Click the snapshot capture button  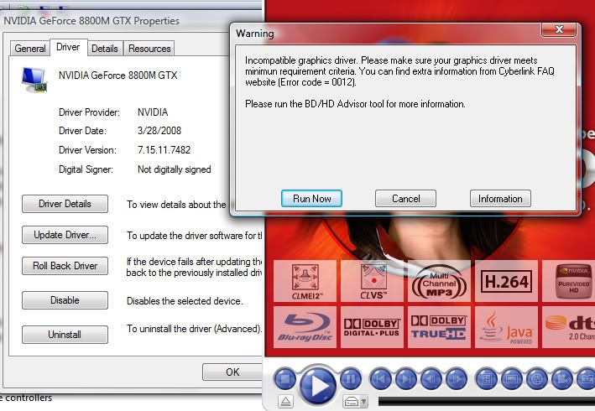(x=587, y=379)
